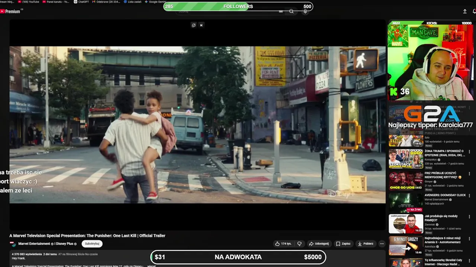The width and height of the screenshot is (476, 267).
Task: Open AVENGERS: DOOMSDAY CLOCK live thumbnail
Action: pyautogui.click(x=406, y=202)
